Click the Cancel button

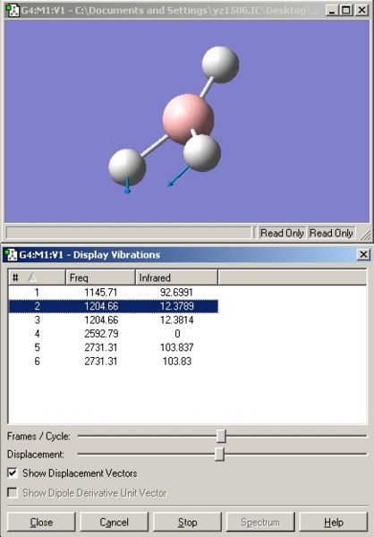coord(114,523)
